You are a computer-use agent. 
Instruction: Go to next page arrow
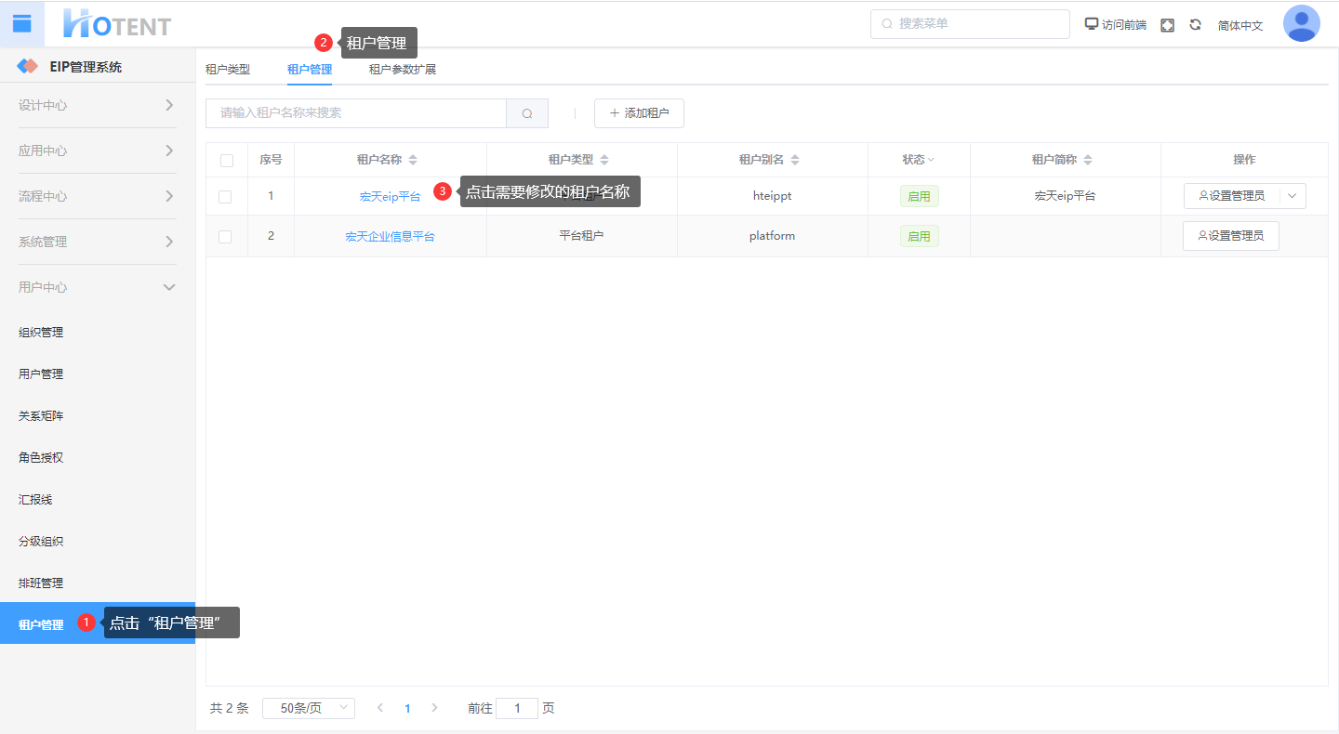coord(434,708)
